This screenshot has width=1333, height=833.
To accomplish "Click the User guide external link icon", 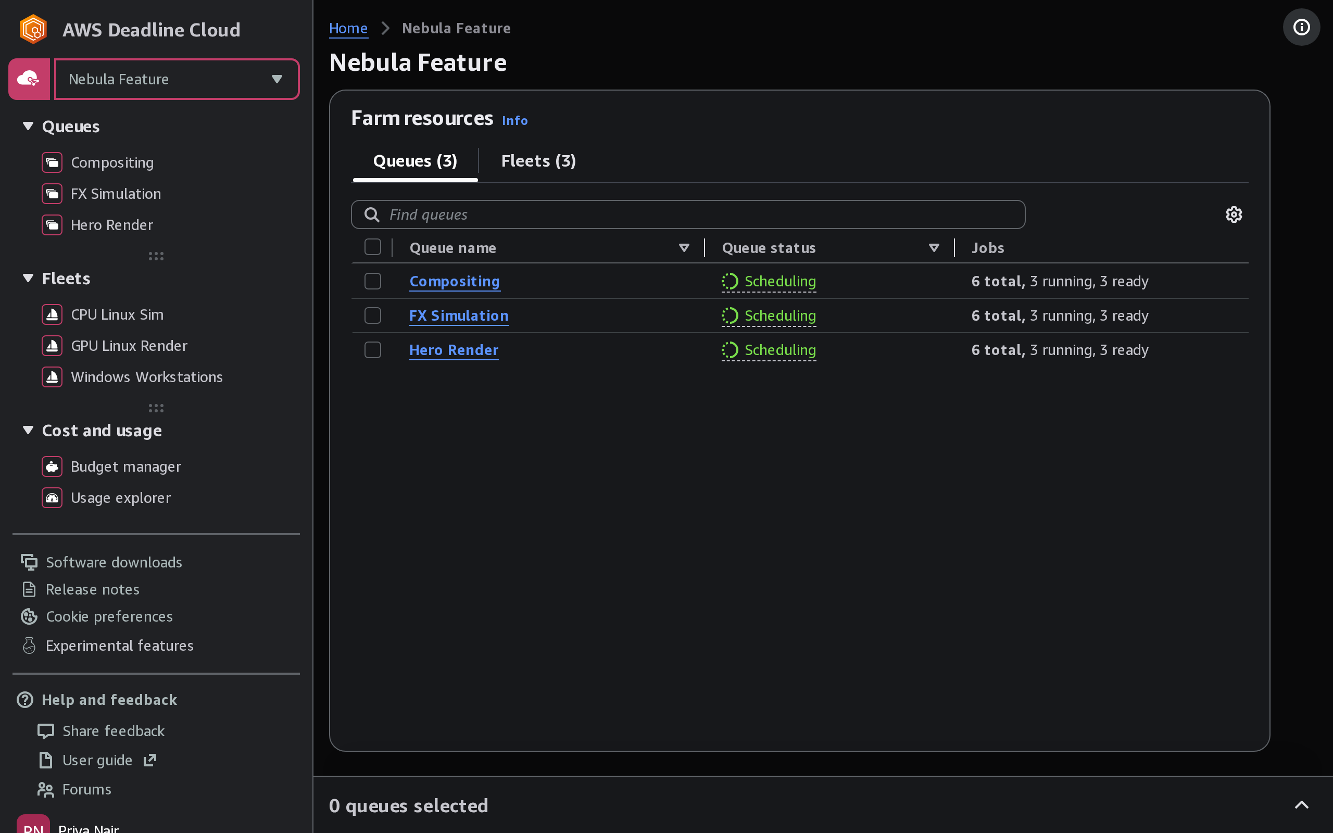I will (150, 760).
